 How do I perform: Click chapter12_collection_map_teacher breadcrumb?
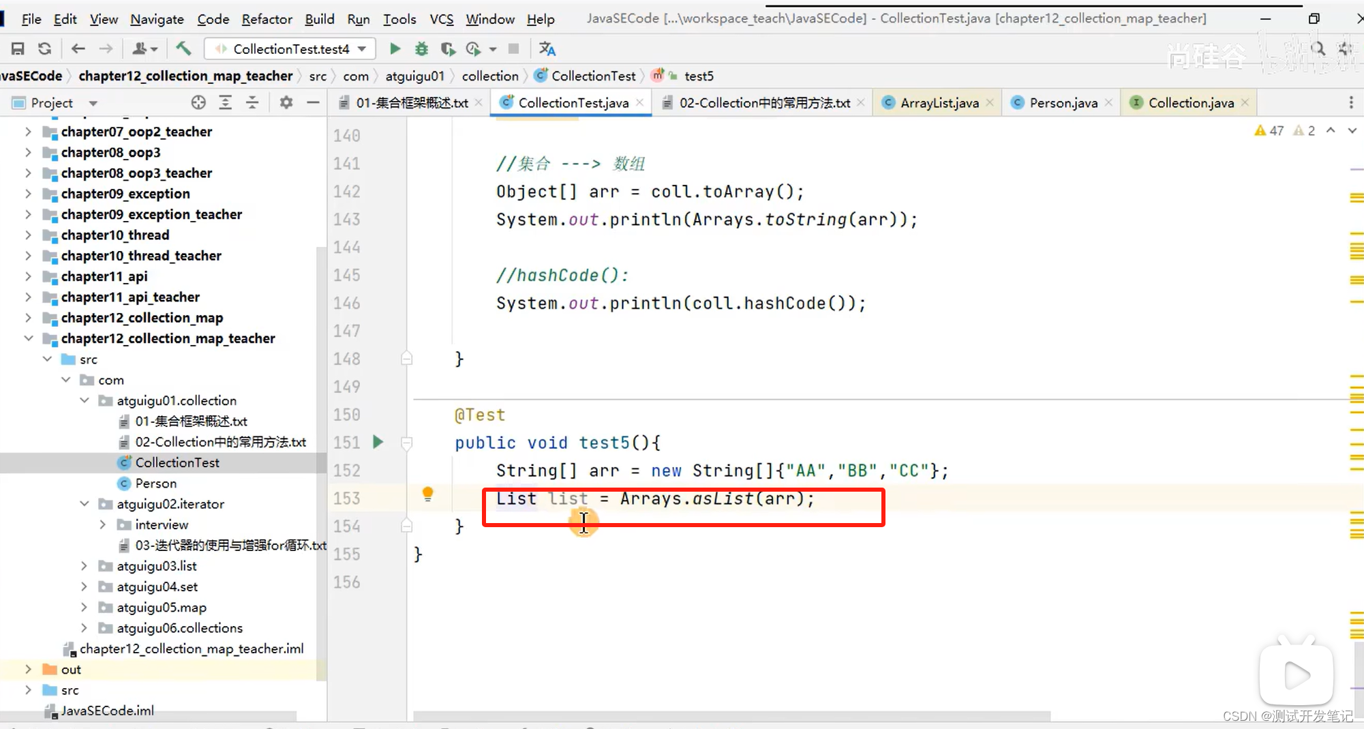[x=185, y=76]
